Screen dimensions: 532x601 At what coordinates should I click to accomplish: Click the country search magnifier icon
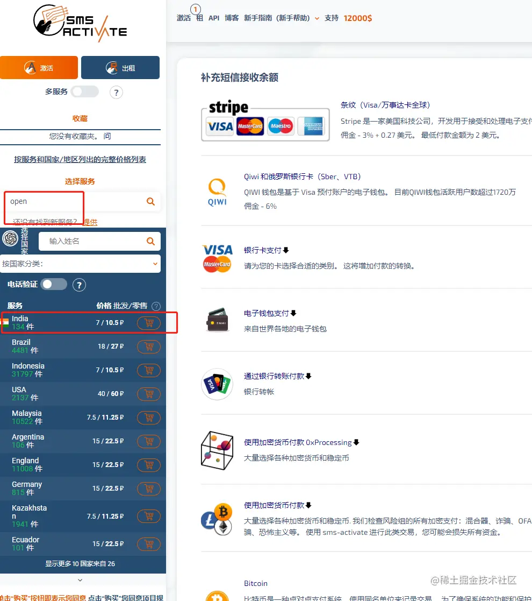(x=151, y=241)
